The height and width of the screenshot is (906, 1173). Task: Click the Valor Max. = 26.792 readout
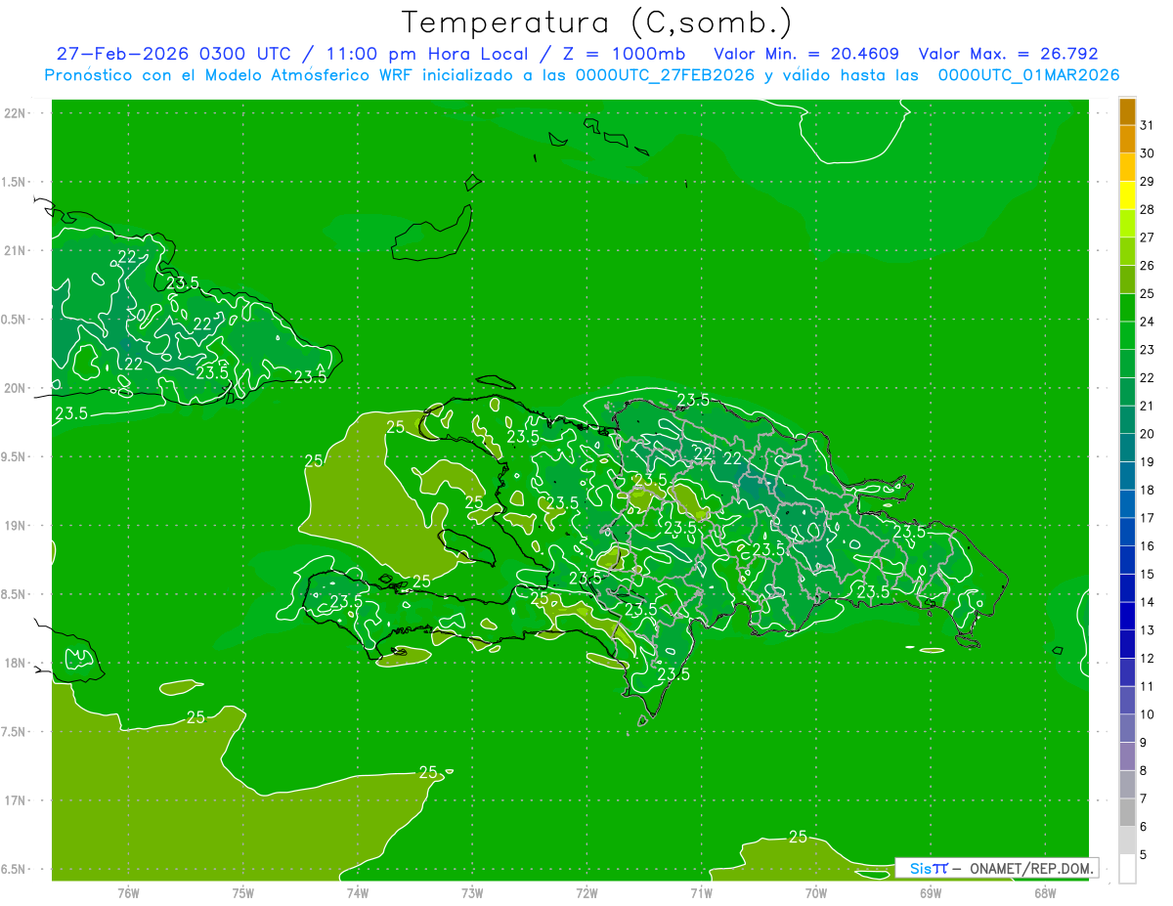(x=1009, y=54)
